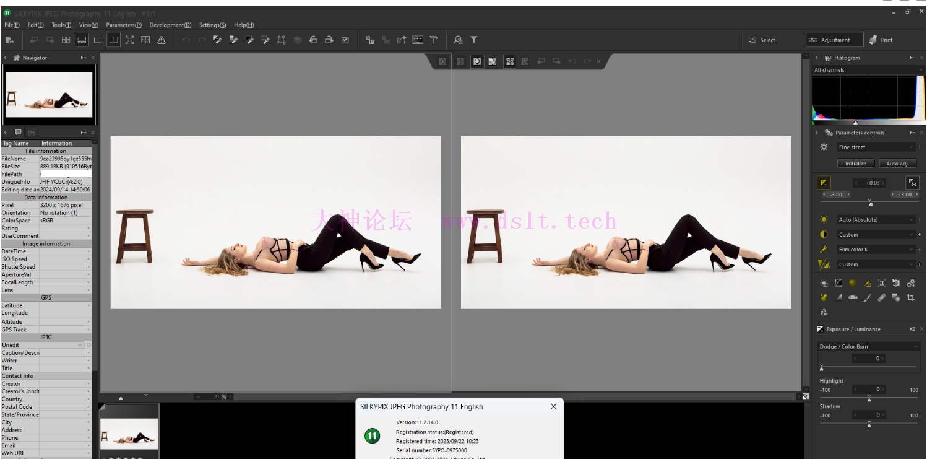Toggle development reservation checkmark icon
Viewport: 927px width, 459px height.
pos(345,40)
